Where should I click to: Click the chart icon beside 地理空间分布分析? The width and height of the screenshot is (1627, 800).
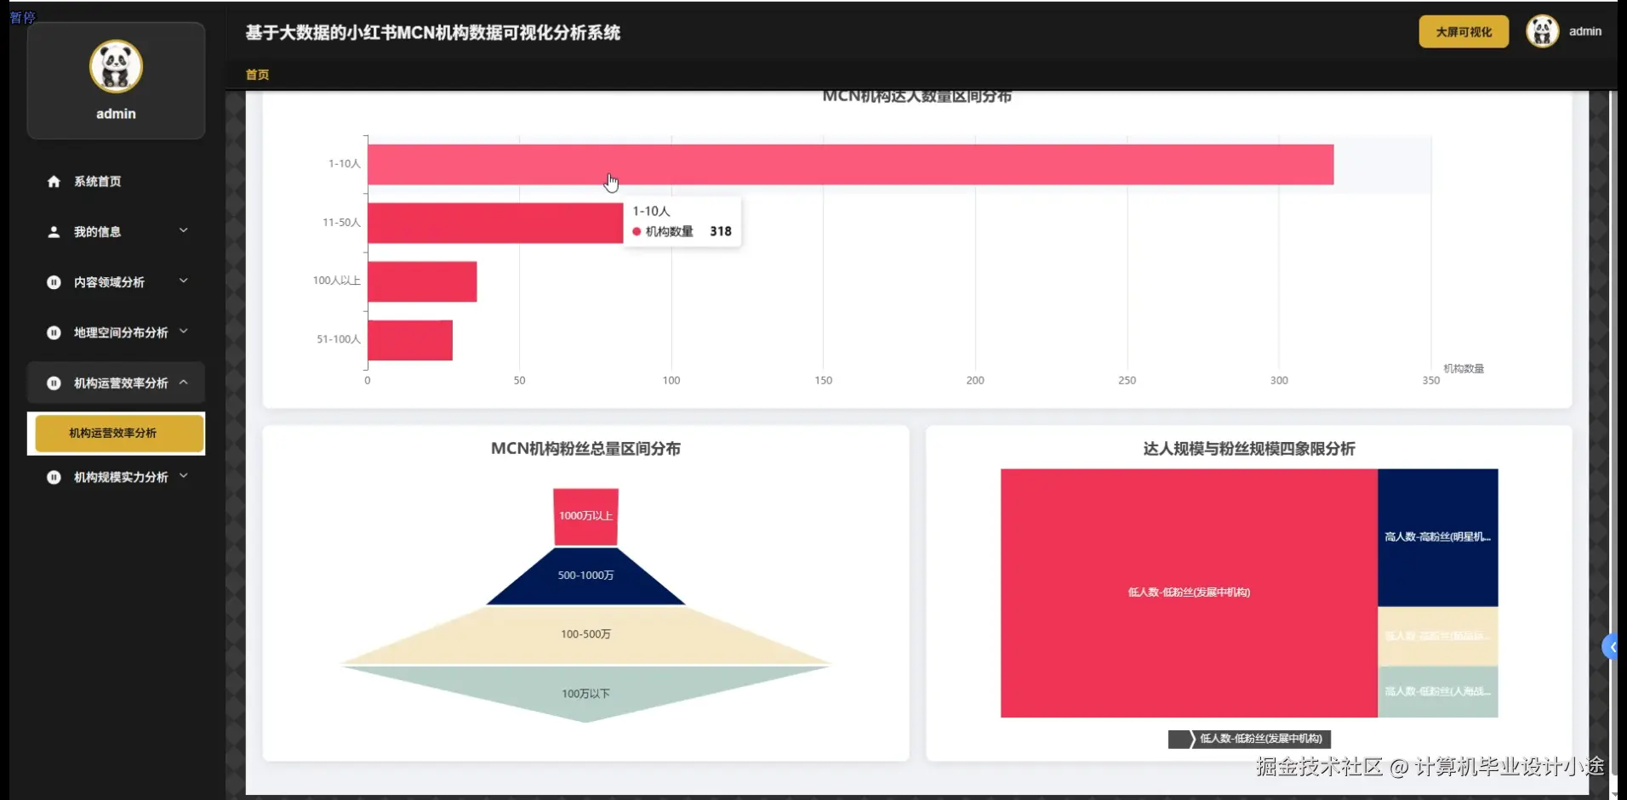point(53,332)
